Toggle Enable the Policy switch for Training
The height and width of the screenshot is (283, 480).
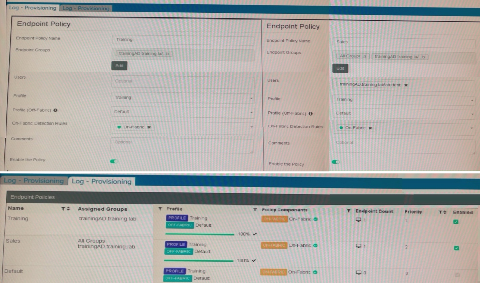tap(114, 161)
